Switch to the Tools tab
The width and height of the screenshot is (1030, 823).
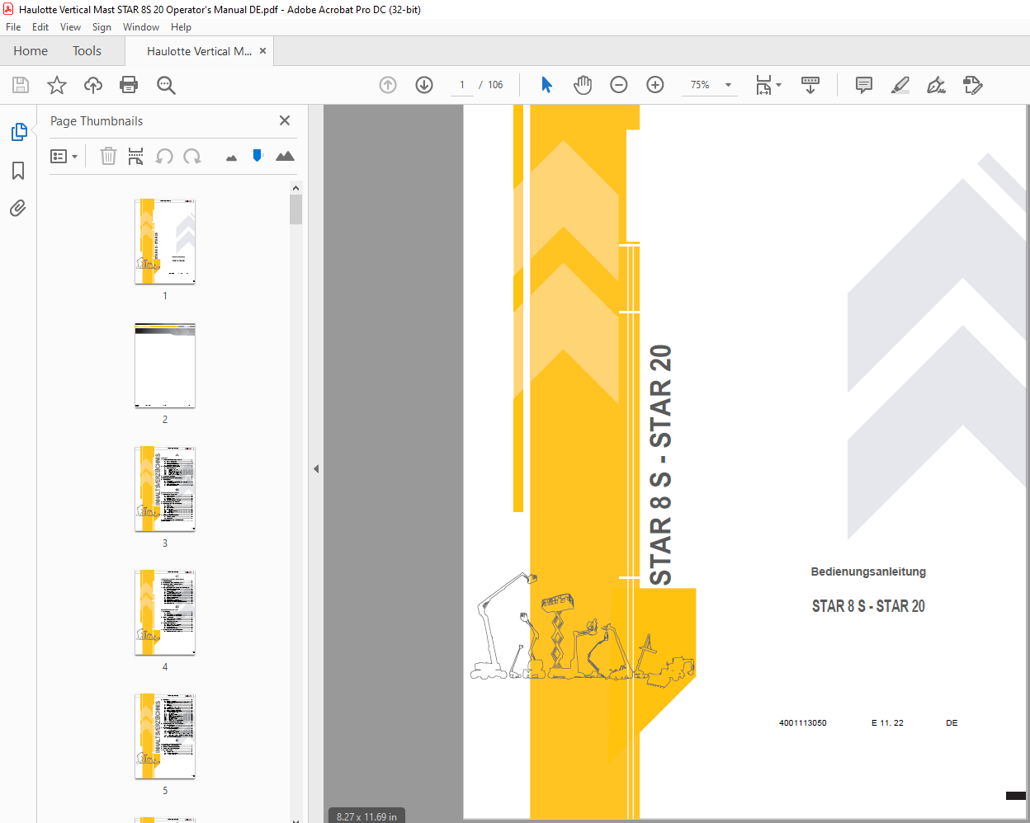pos(87,51)
